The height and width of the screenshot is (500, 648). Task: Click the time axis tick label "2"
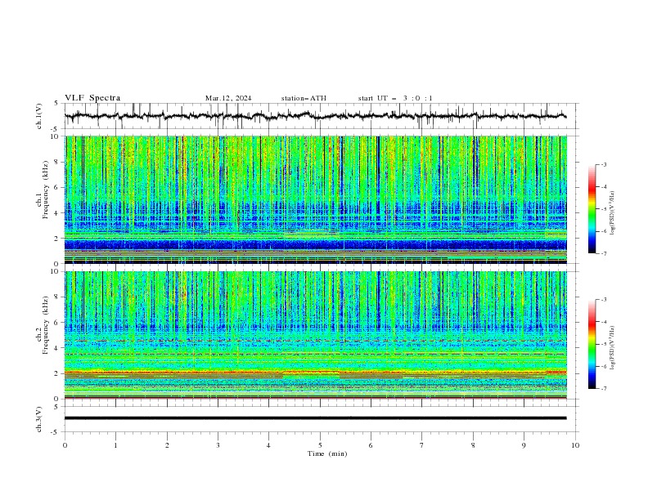click(167, 445)
